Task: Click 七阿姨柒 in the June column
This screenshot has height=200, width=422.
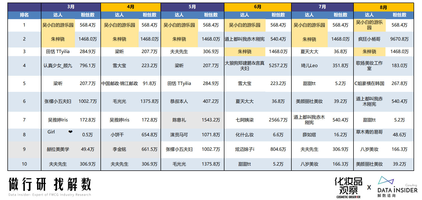Action: click(245, 120)
